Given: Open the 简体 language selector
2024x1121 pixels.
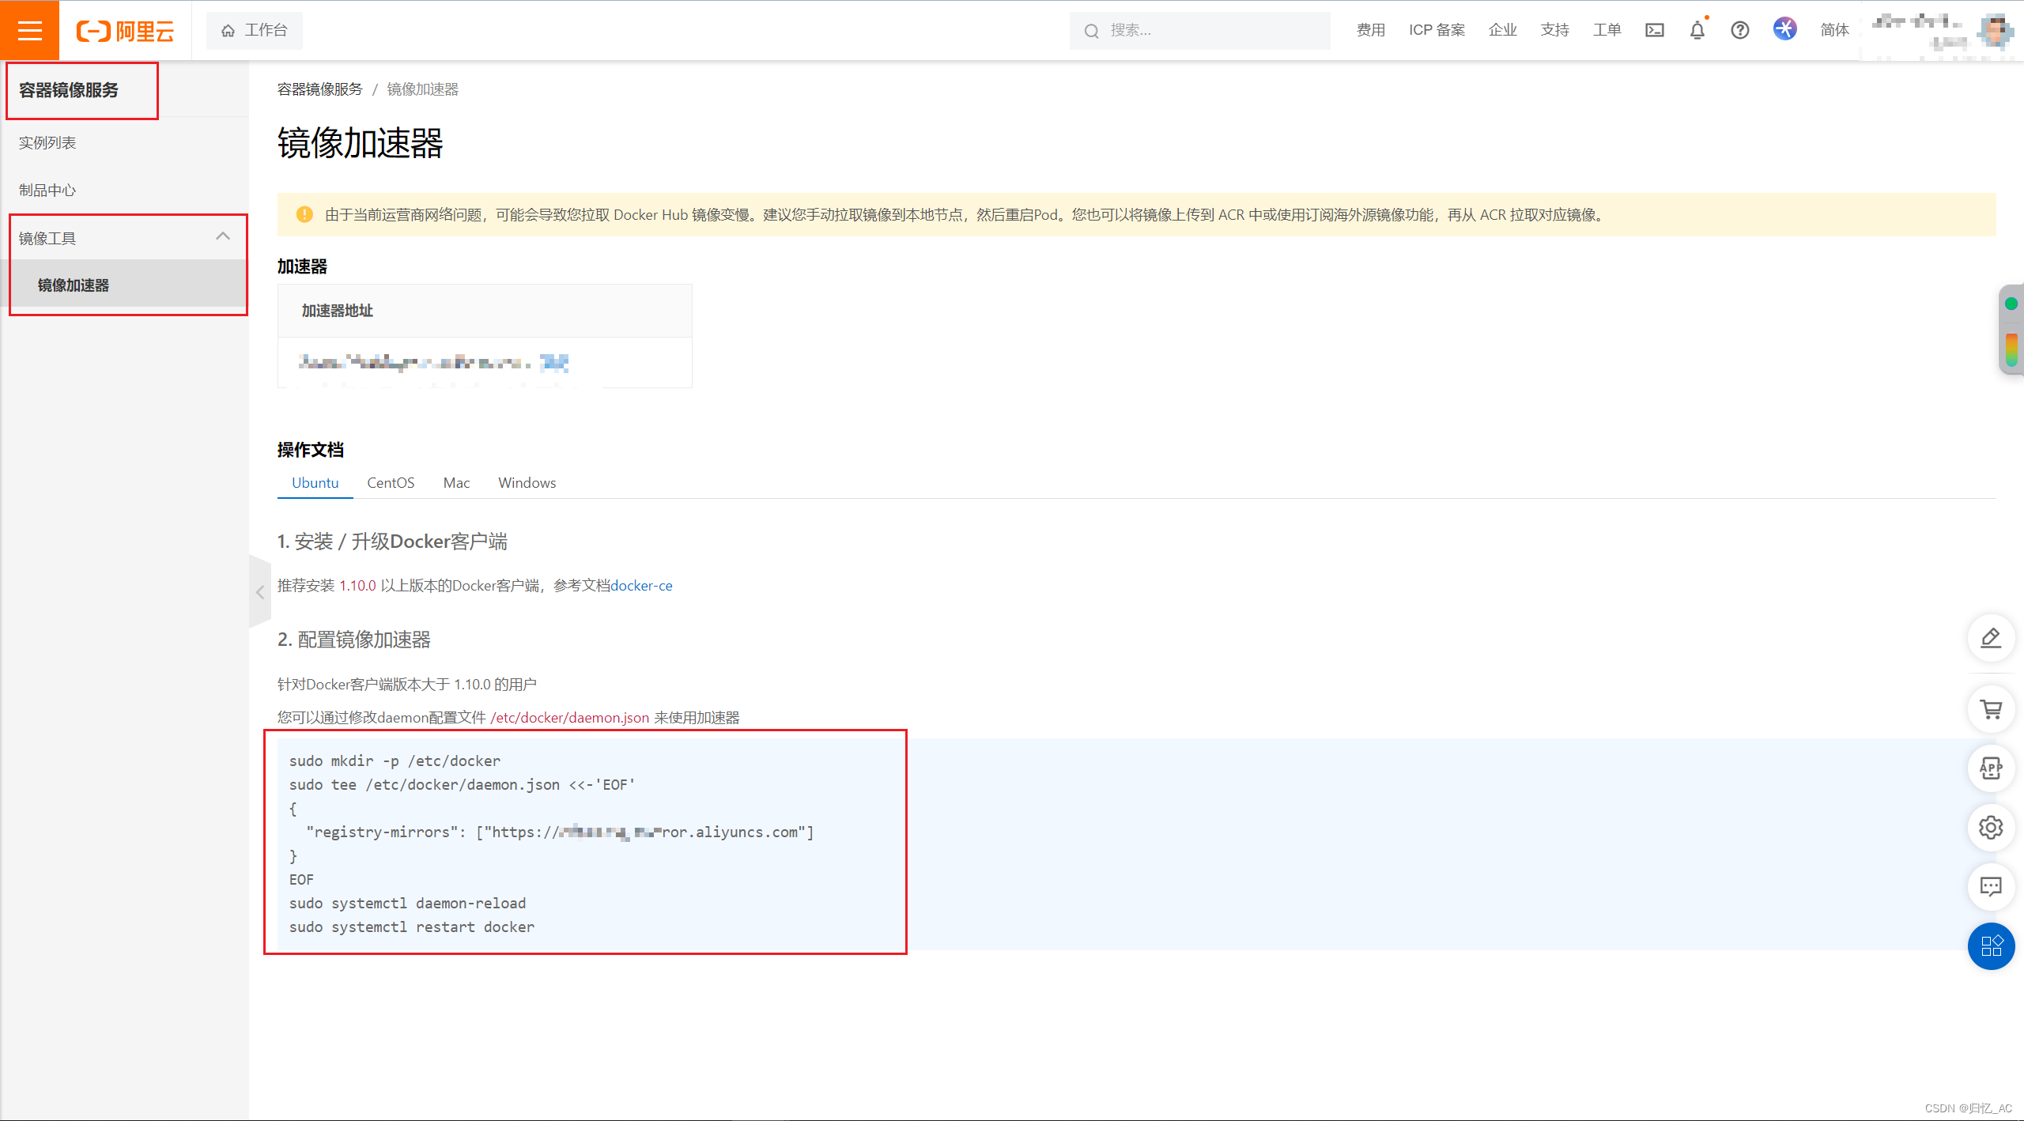Looking at the screenshot, I should pos(1834,30).
